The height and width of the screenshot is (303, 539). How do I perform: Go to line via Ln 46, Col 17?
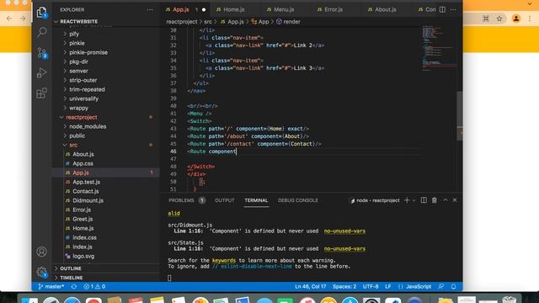pos(311,286)
